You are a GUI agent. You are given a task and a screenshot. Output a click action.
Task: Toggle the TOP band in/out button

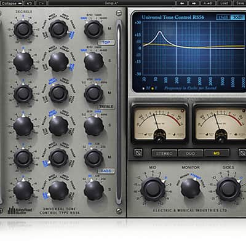point(106,42)
